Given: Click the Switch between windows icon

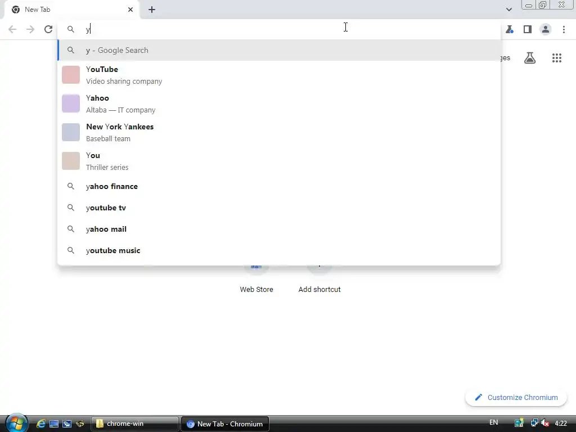Looking at the screenshot, I should [x=67, y=424].
